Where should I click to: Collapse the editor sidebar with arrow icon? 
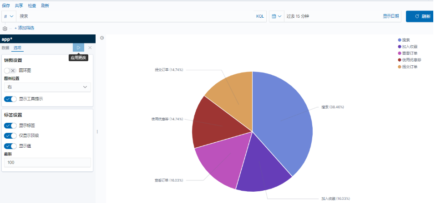102,38
